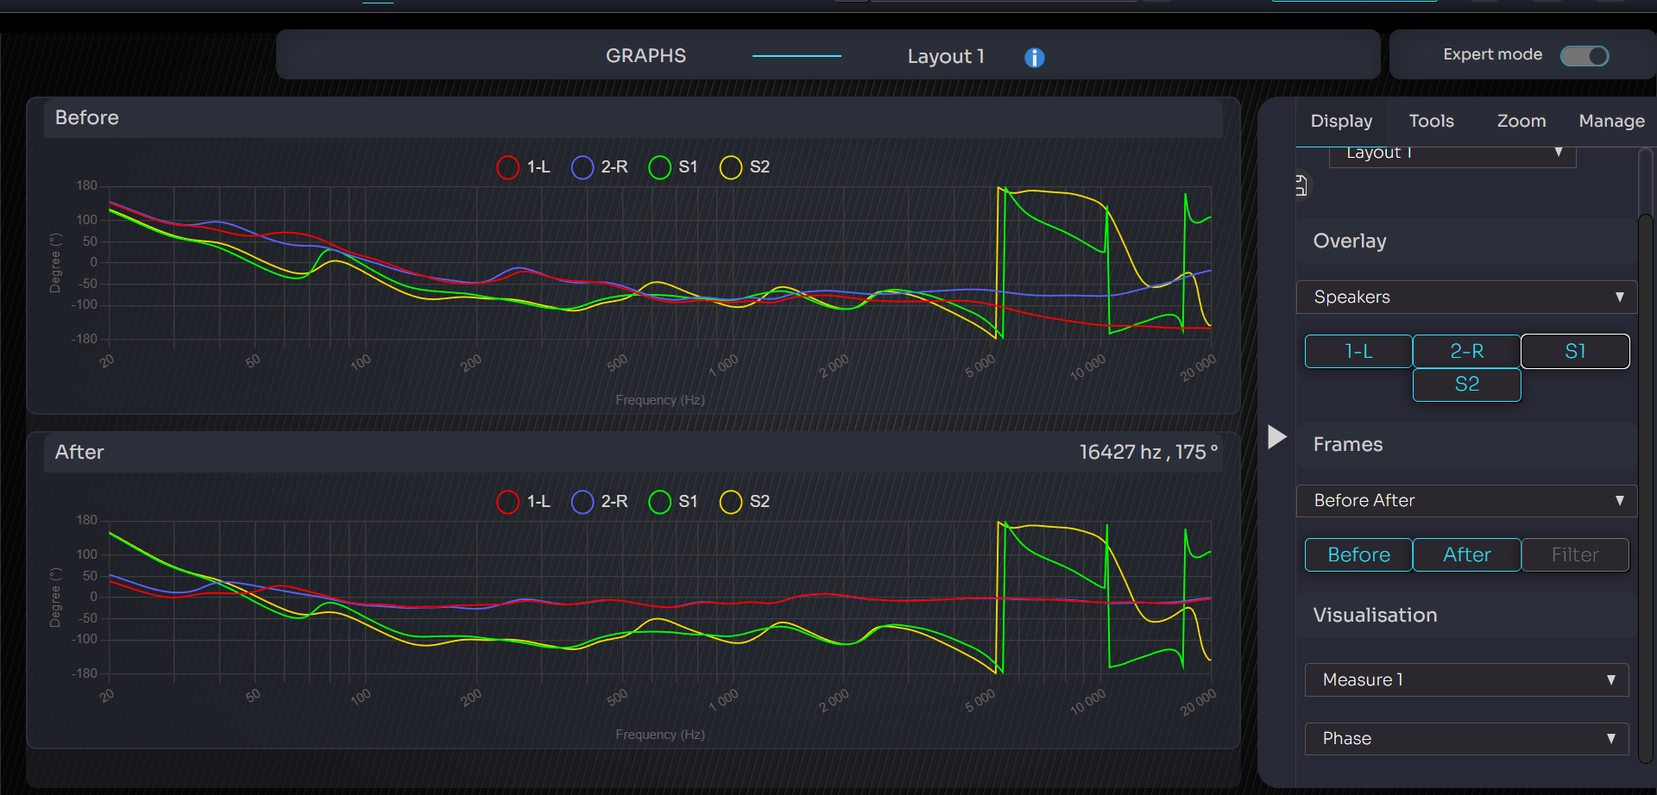Click the Before frame button
1657x795 pixels.
click(x=1358, y=555)
